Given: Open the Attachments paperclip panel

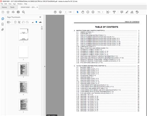Looking at the screenshot, I should (2, 30).
